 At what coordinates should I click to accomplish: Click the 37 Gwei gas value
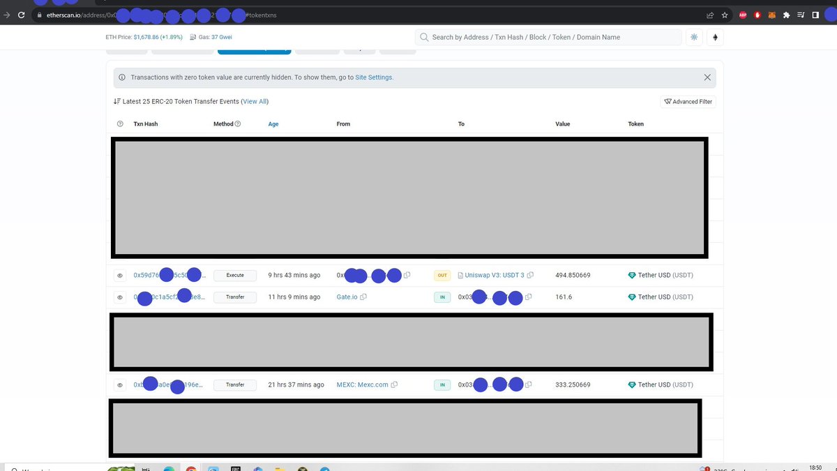pyautogui.click(x=223, y=37)
